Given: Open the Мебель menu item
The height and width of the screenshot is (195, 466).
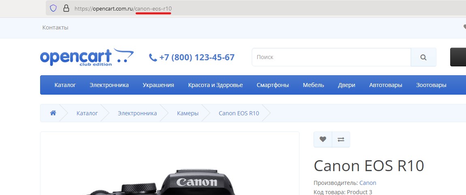Looking at the screenshot, I should click(314, 85).
